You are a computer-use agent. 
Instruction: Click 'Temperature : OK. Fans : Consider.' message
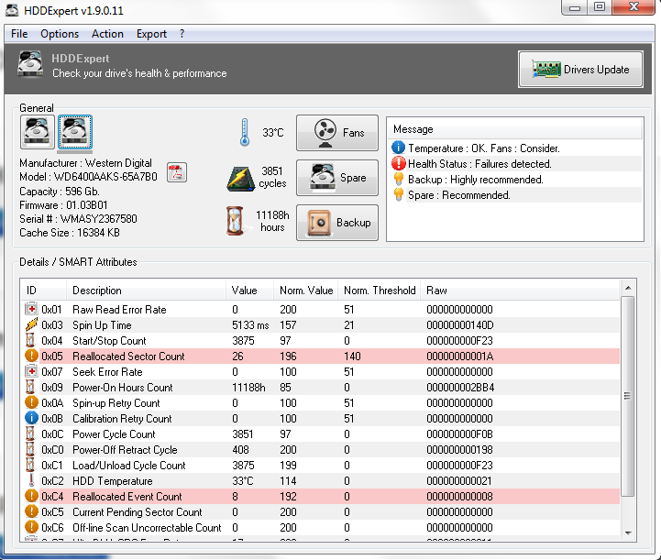[x=483, y=148]
